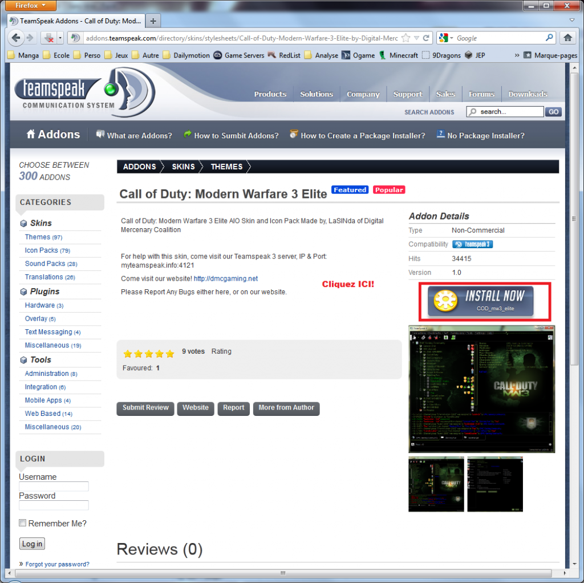Open the Firefox application menu

click(31, 5)
